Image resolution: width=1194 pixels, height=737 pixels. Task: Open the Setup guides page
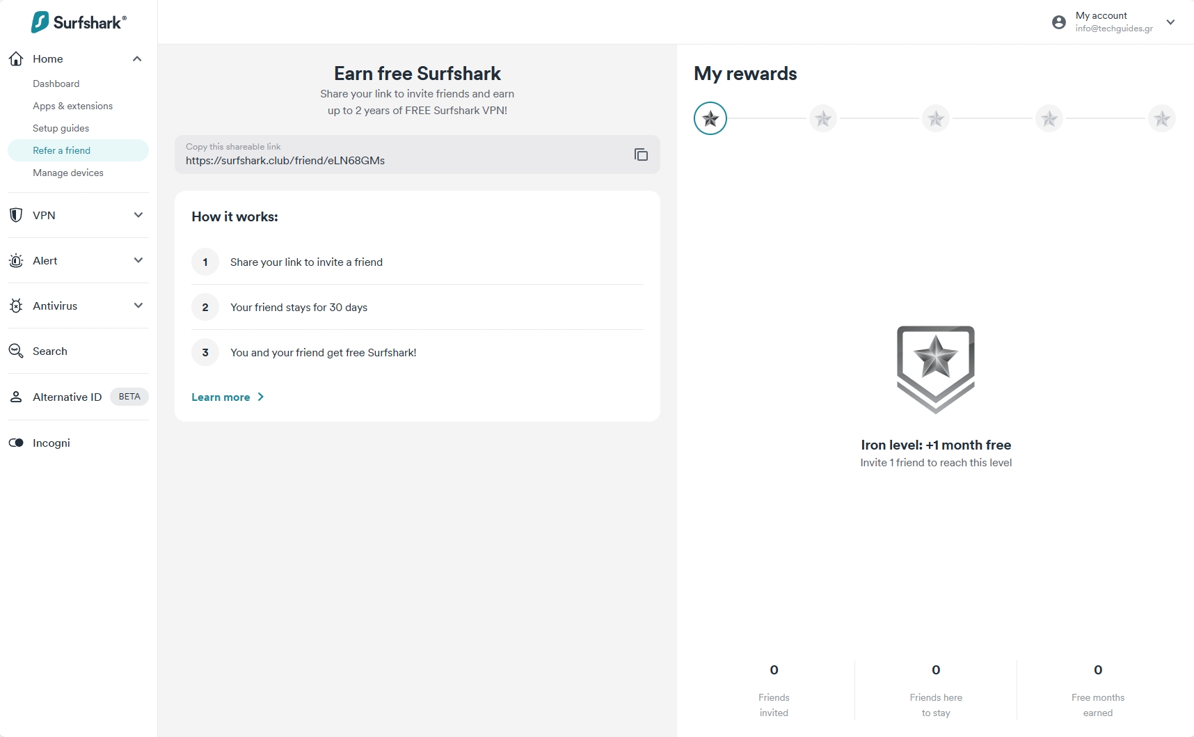(61, 128)
